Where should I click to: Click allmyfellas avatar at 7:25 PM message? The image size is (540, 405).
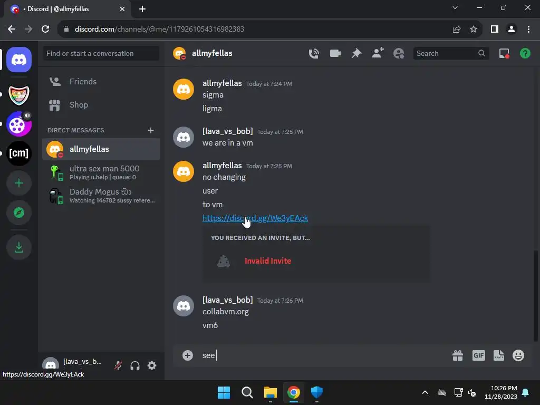click(x=184, y=171)
